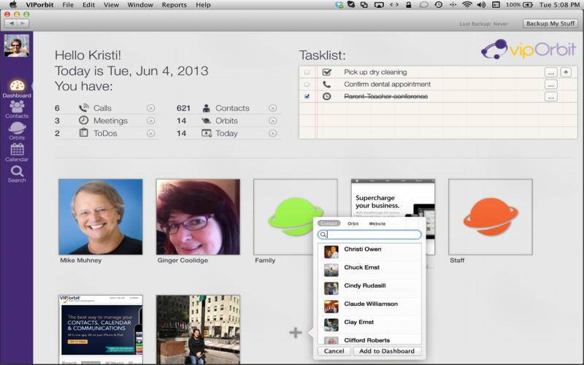Viewport: 584px width, 365px height.
Task: Open the File menu
Action: coord(68,5)
